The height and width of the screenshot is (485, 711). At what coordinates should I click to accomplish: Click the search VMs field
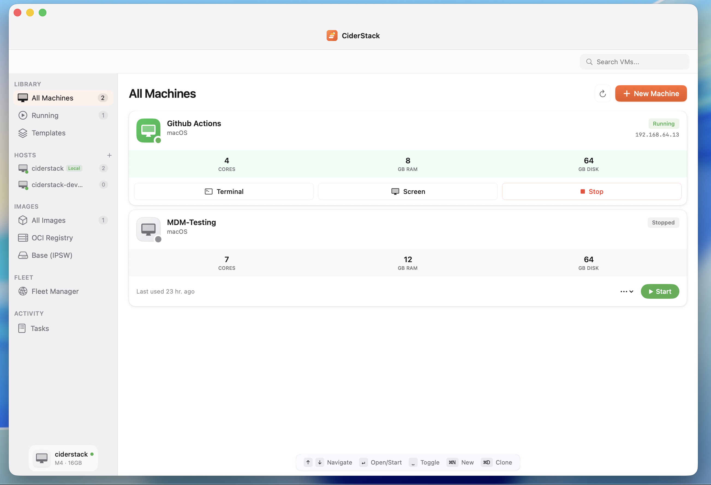(x=634, y=61)
